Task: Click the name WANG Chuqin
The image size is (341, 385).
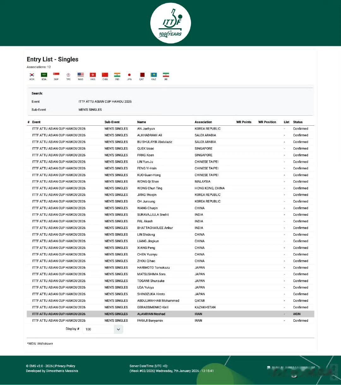Action: 147,208
